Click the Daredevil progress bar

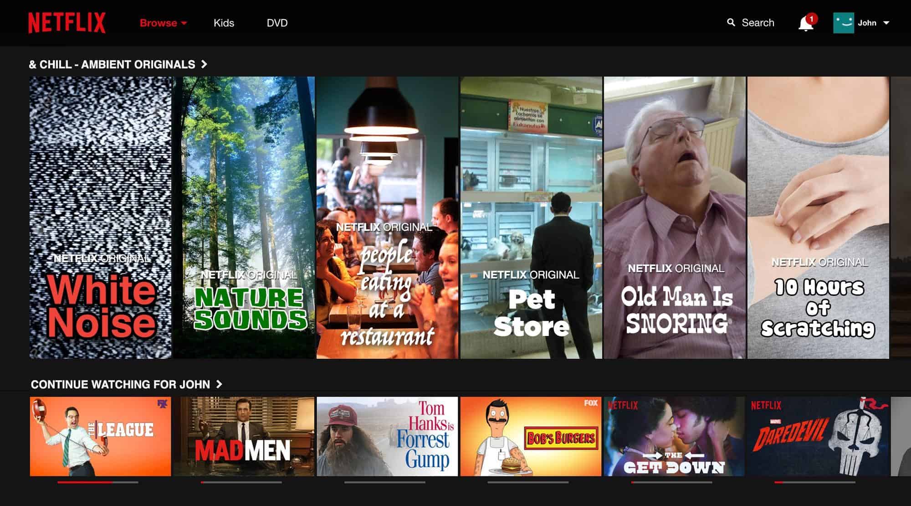coord(815,482)
